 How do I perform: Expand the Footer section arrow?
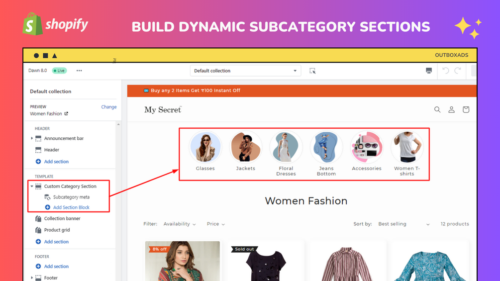(x=32, y=278)
